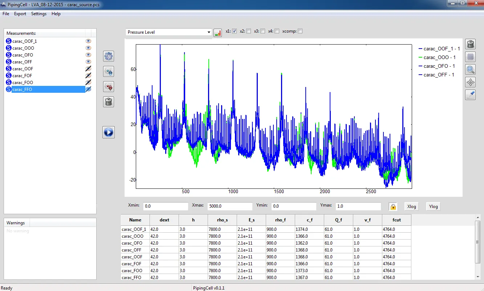Uncheck the x1 checkbox

coord(235,31)
